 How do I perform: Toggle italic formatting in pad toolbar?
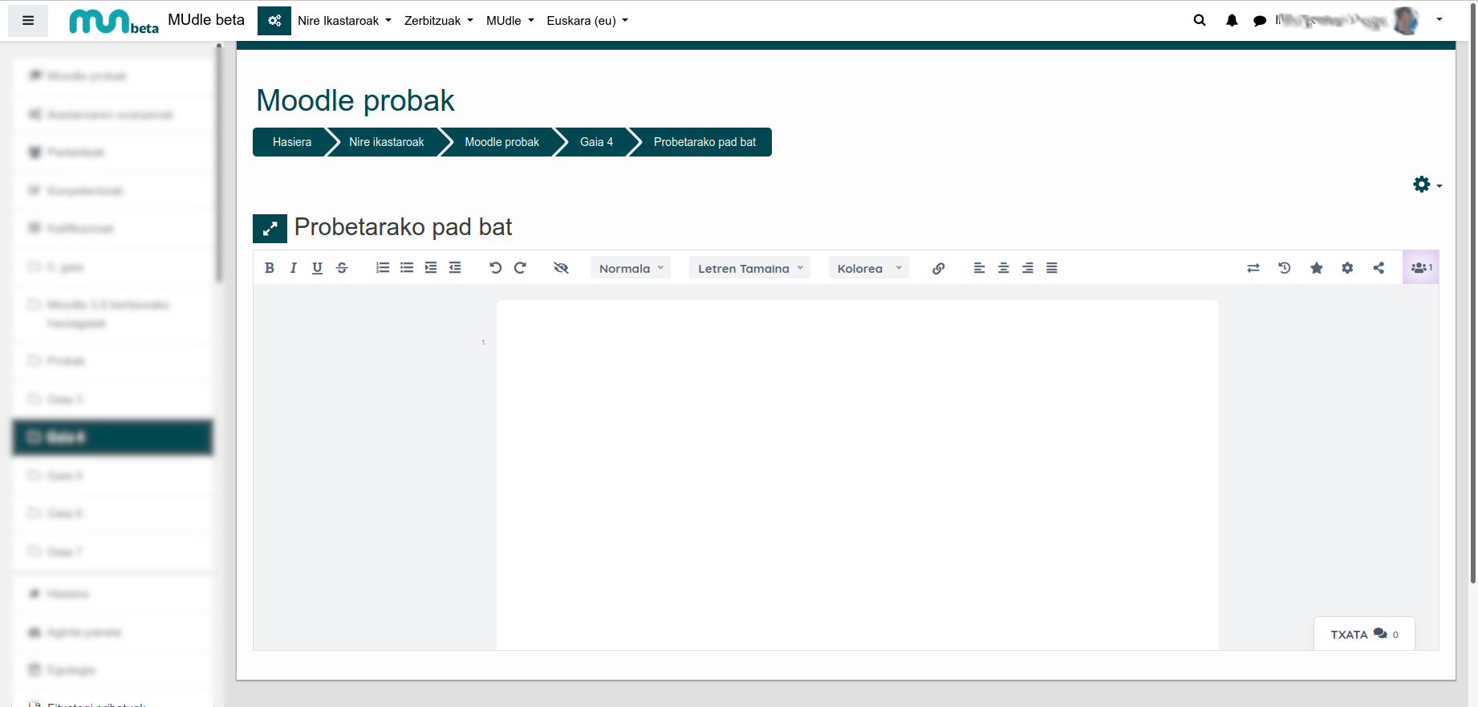click(x=294, y=268)
